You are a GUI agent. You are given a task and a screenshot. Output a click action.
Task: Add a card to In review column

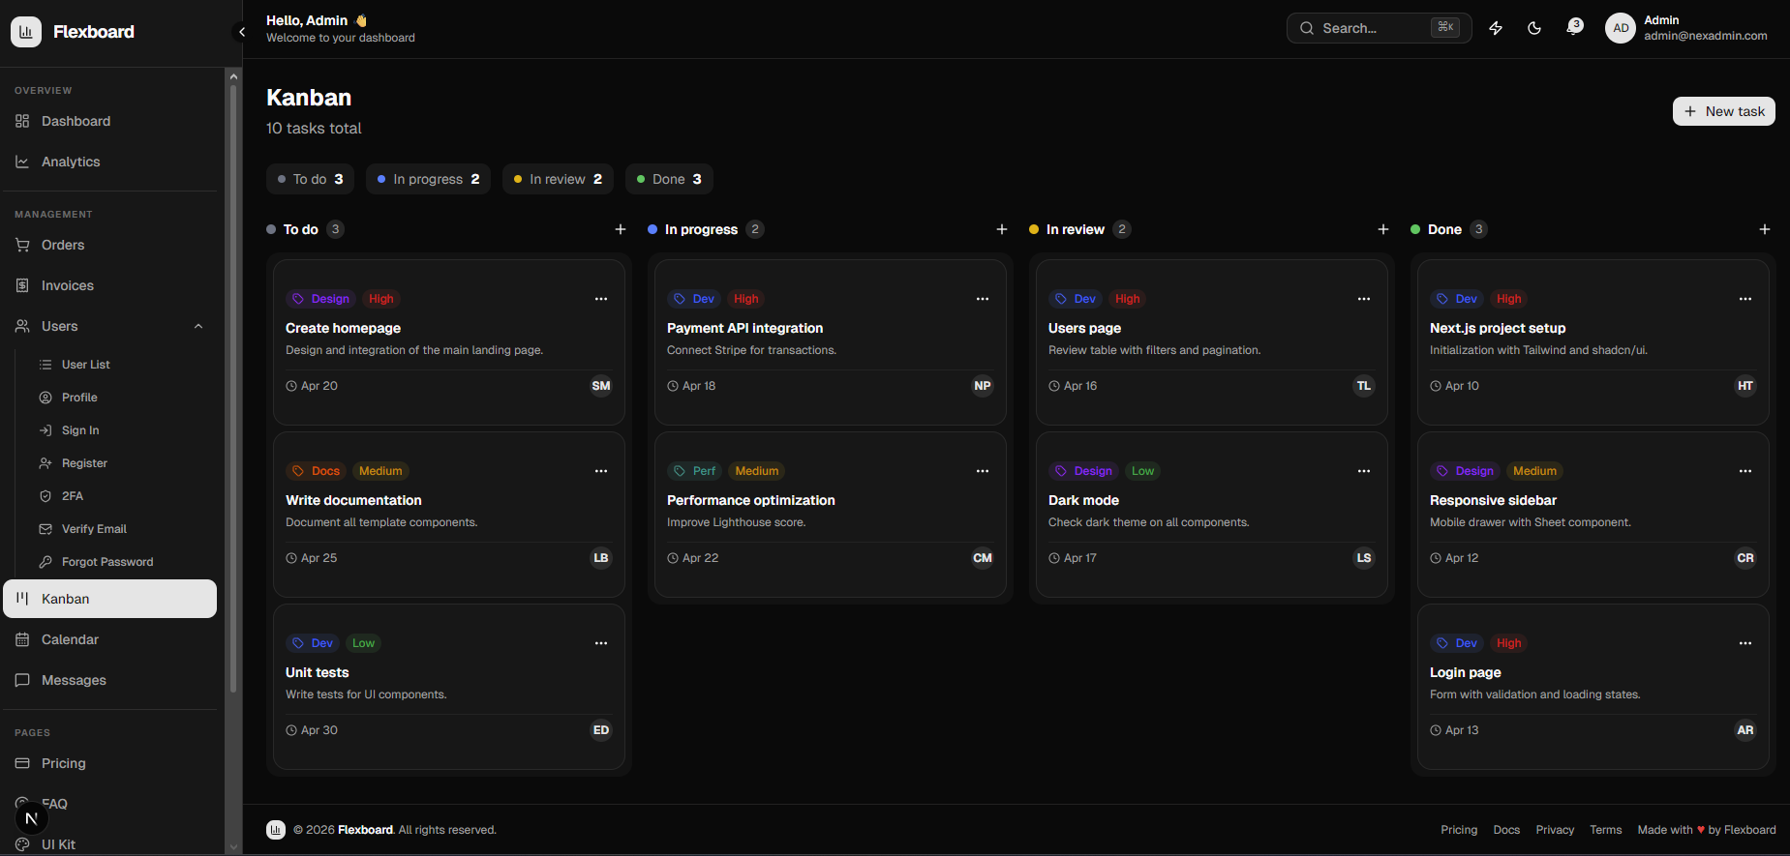point(1383,229)
